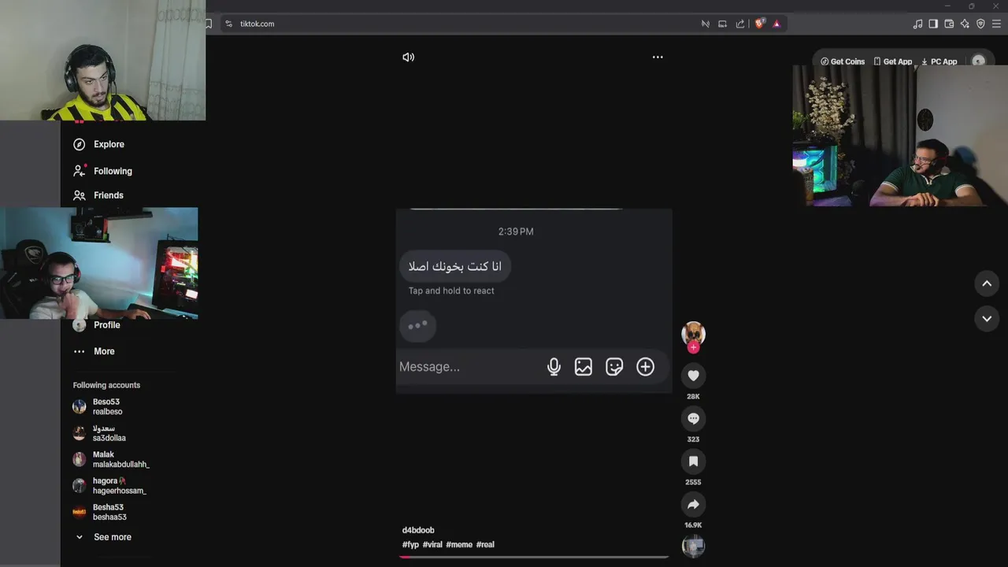Share the video using arrow icon
Screen dimensions: 1008x567
(693, 504)
